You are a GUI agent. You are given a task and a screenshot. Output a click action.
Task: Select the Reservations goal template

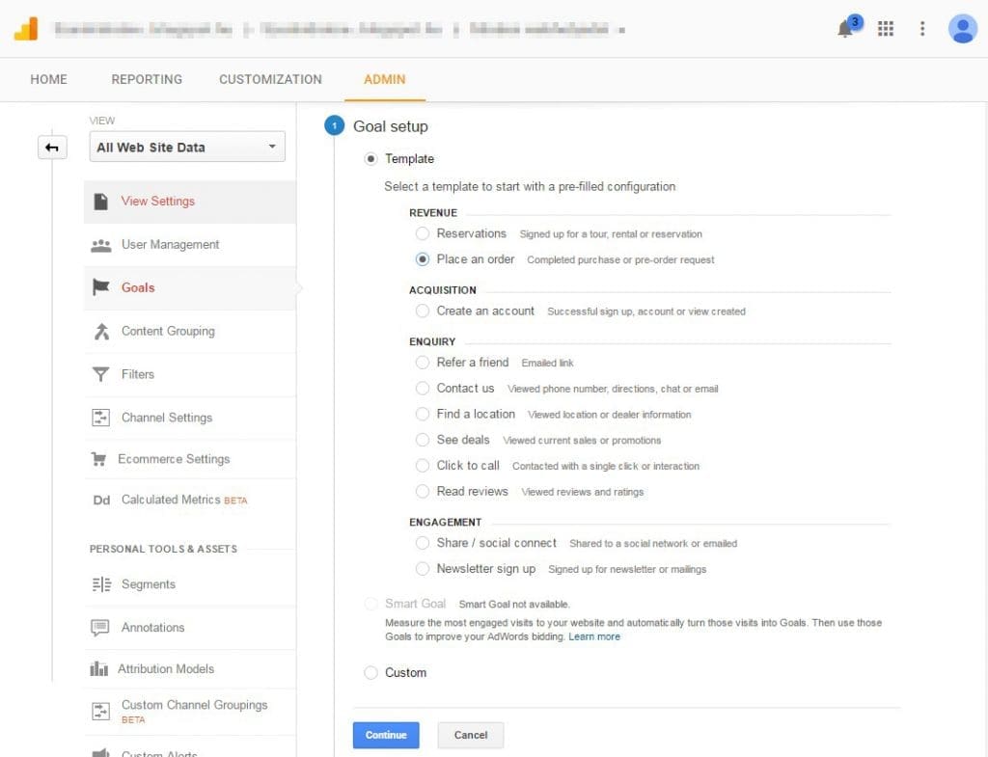tap(423, 233)
